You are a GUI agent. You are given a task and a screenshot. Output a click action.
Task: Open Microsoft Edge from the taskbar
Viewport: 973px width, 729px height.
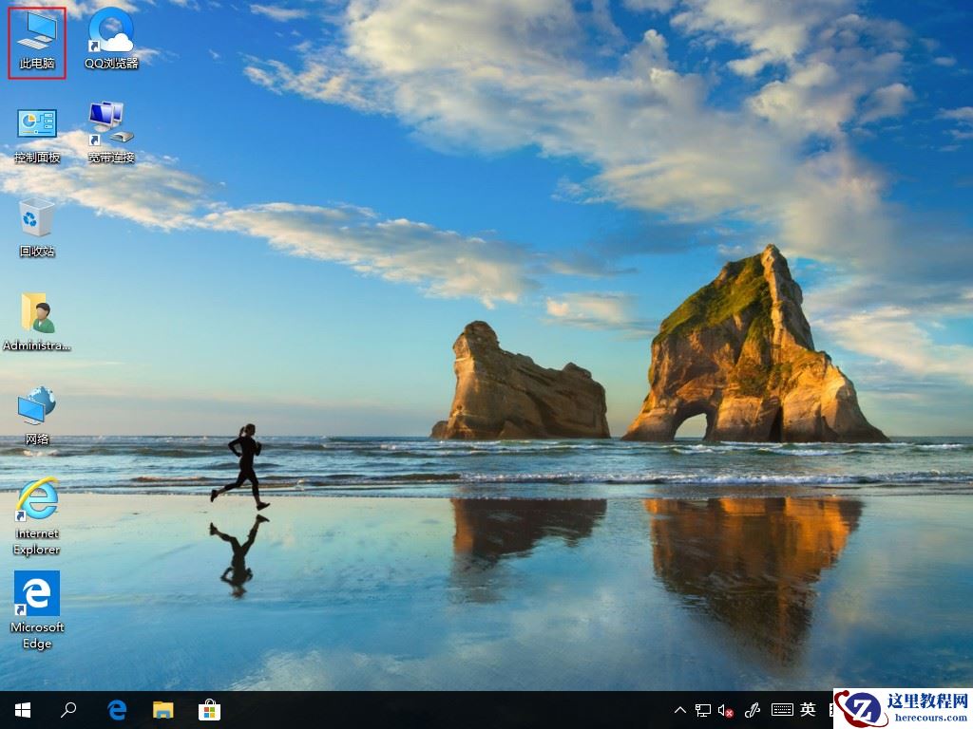pyautogui.click(x=116, y=709)
